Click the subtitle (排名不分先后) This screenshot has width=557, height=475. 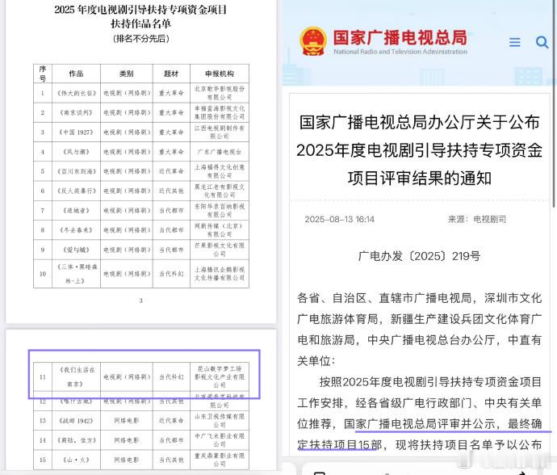pyautogui.click(x=141, y=39)
